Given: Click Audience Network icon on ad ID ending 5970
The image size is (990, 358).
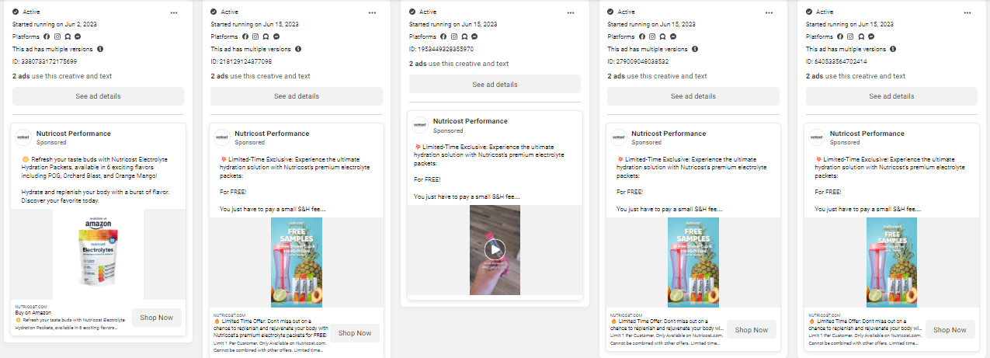Looking at the screenshot, I should coord(465,36).
